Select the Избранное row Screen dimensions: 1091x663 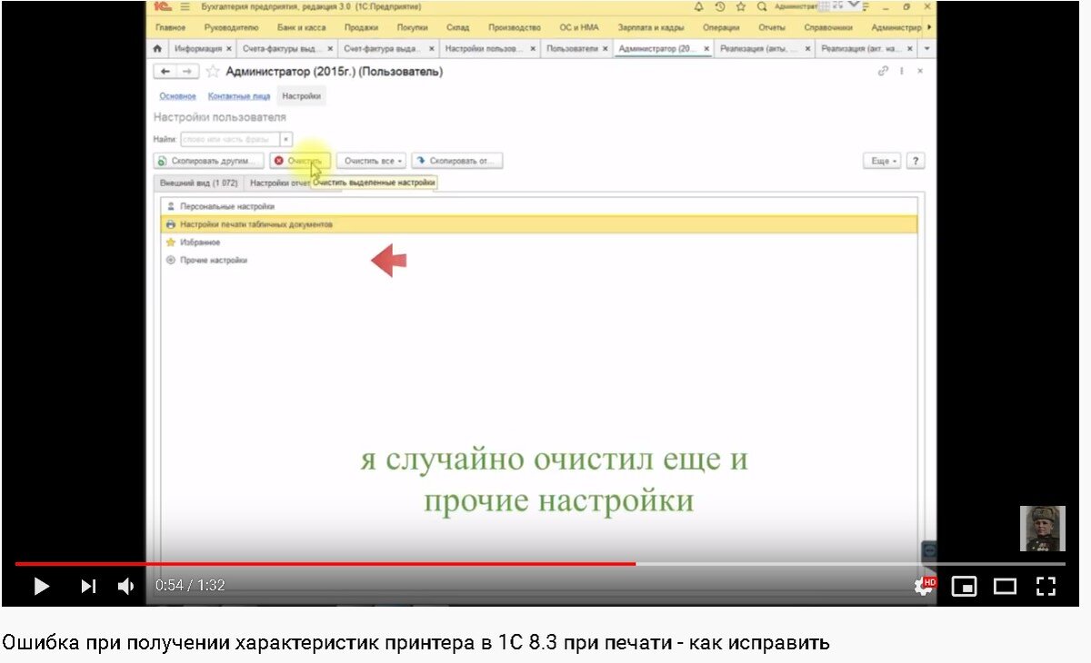(540, 242)
